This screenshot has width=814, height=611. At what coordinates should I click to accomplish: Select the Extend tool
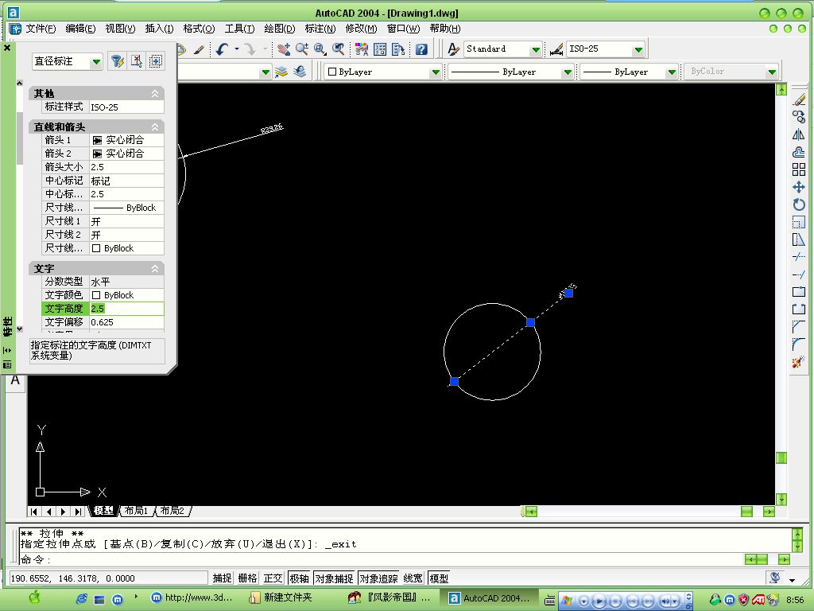(x=799, y=274)
